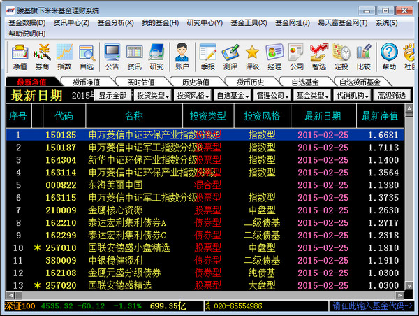Open the 比较 compare toolbar icon
Screen dimensions: 419x316
[363, 57]
